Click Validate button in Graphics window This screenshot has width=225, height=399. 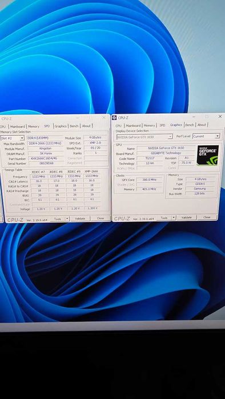(186, 217)
